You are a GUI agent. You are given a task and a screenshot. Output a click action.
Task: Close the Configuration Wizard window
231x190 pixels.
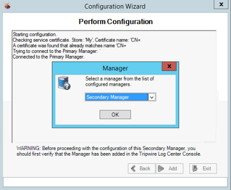tap(221, 4)
